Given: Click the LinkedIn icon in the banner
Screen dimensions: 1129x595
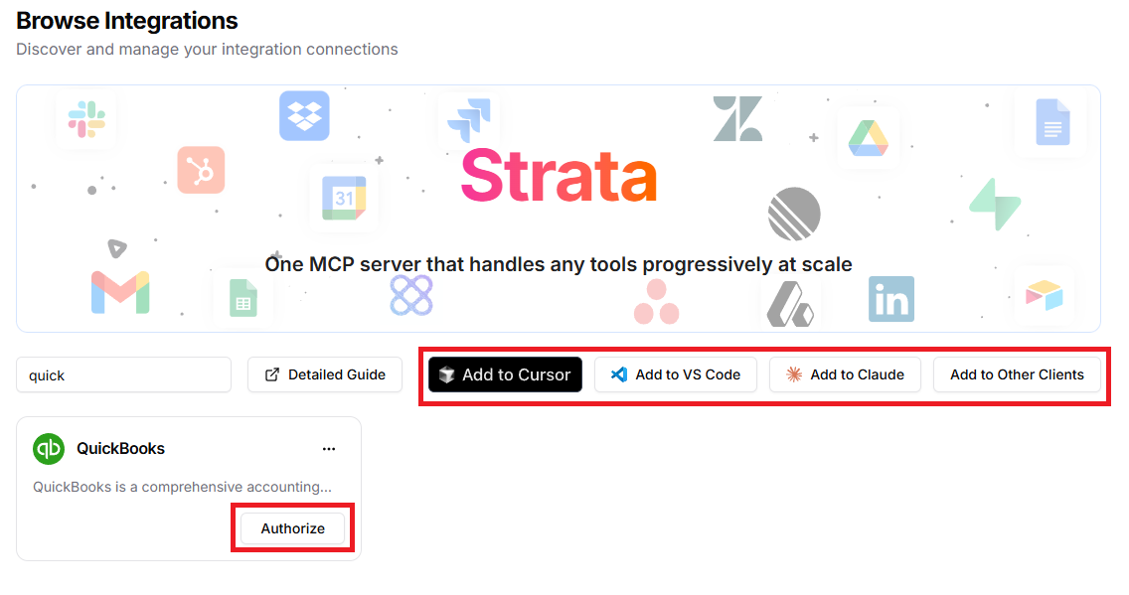Looking at the screenshot, I should point(890,299).
